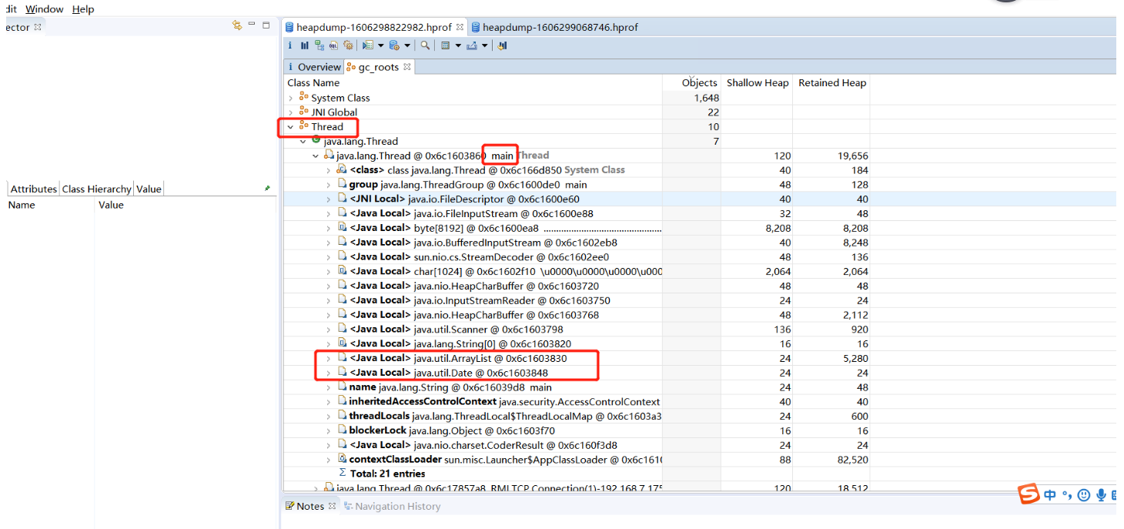
Task: Switch to heapdump-1606299068746.hprof editor tab
Action: click(560, 27)
